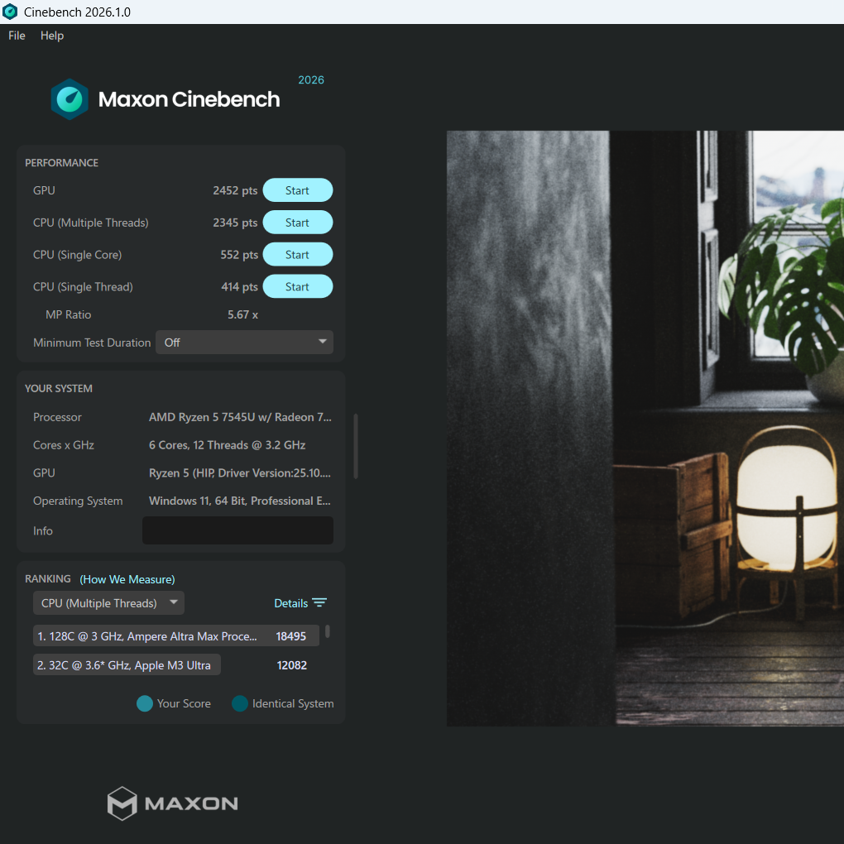The width and height of the screenshot is (844, 844).
Task: Click the multi-thread score 2345 pts
Action: tap(235, 223)
